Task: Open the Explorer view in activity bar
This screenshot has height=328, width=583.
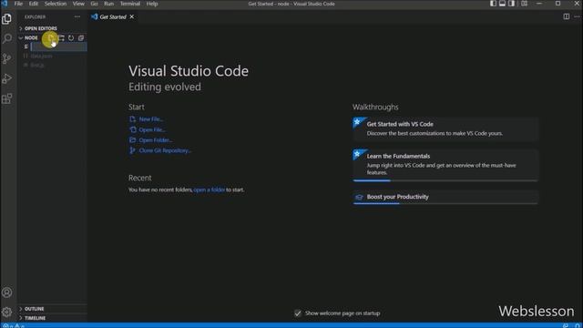Action: [6, 18]
